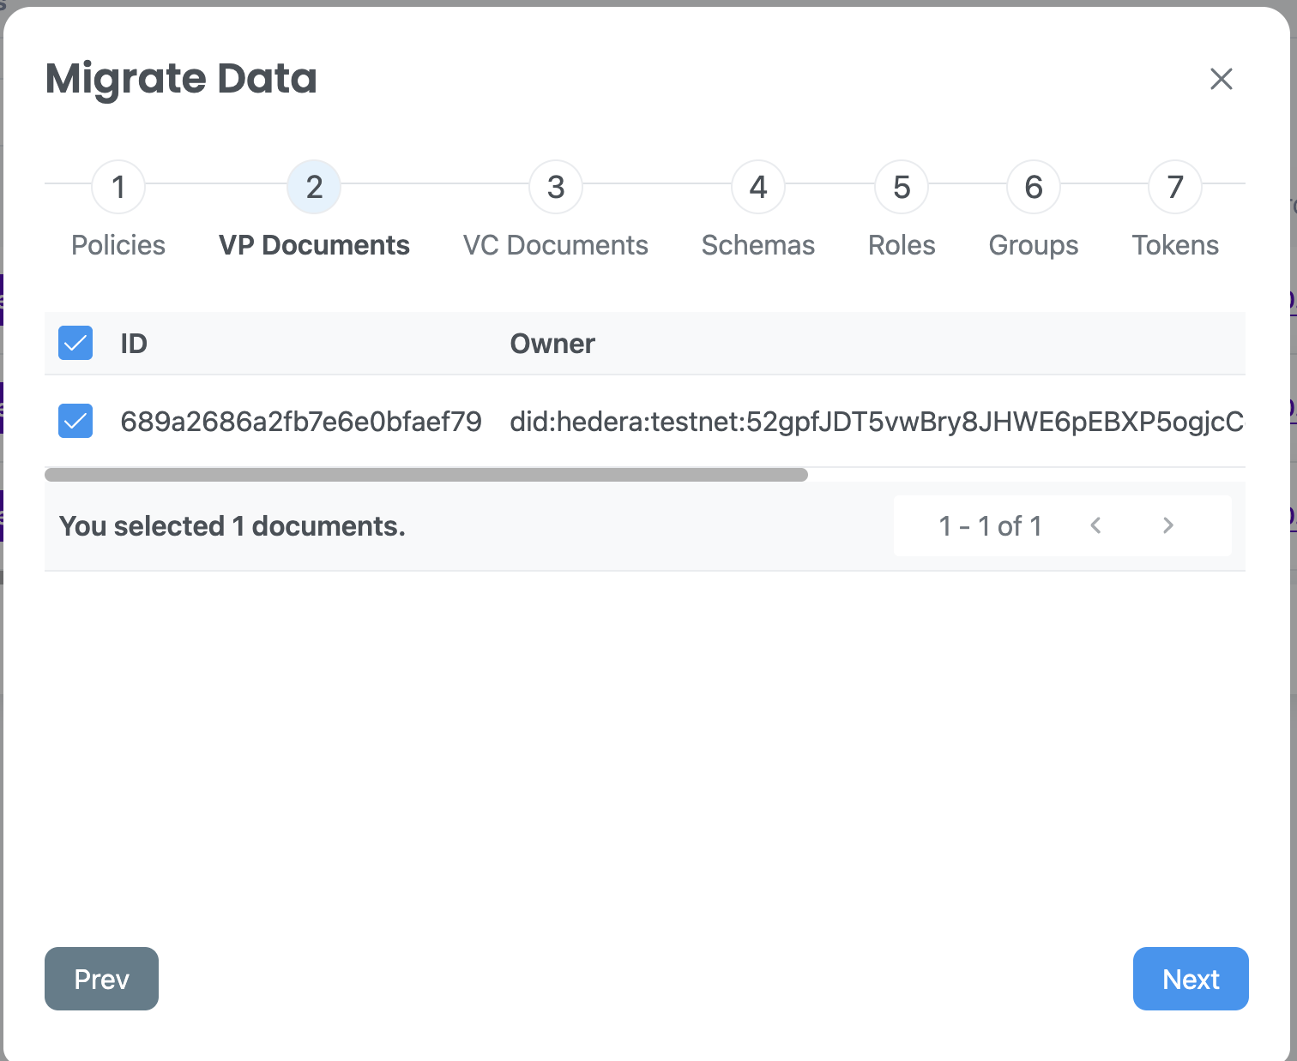Jump to step 6 circle for Groups

click(x=1034, y=187)
